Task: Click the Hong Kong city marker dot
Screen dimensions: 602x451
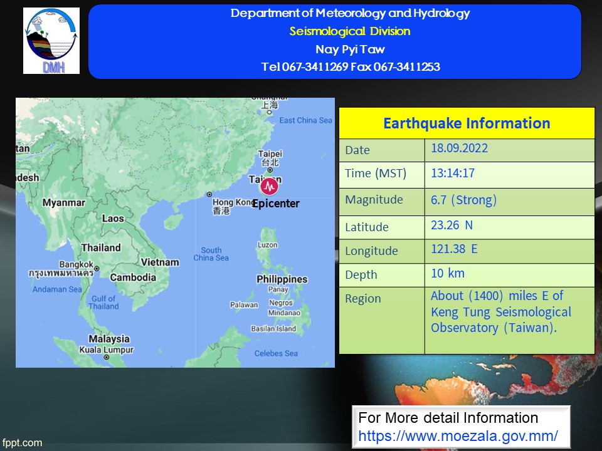Action: click(209, 194)
